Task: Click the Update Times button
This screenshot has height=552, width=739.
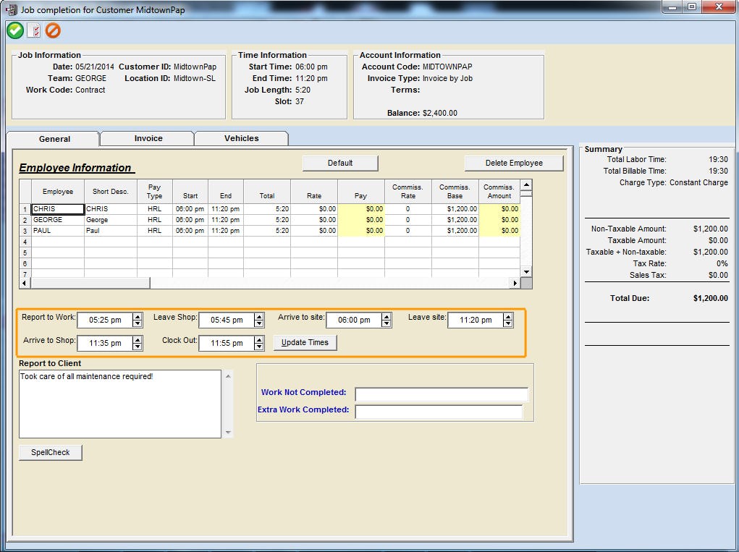Action: click(305, 342)
